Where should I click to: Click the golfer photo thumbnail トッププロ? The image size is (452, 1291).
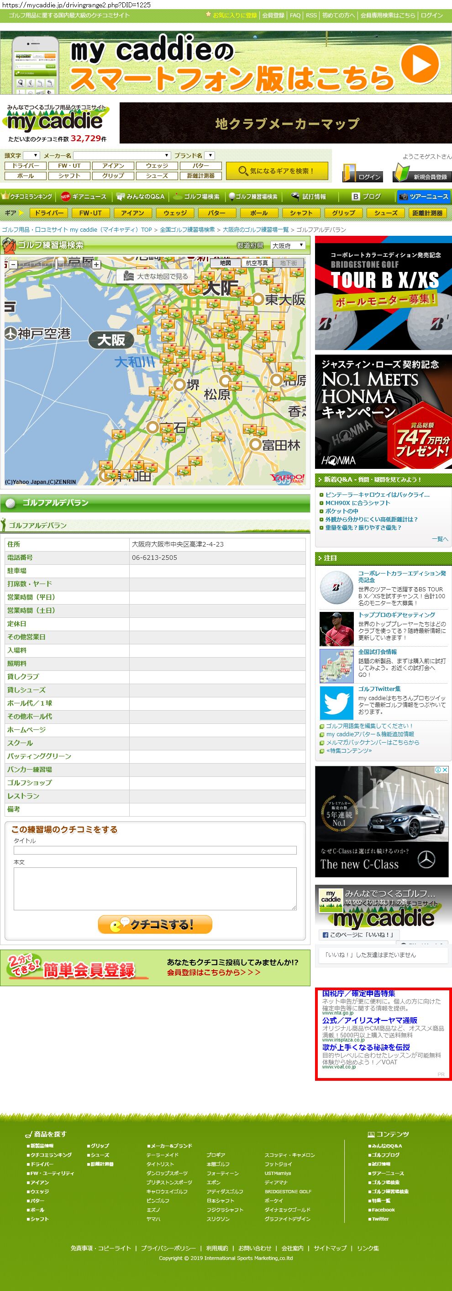click(x=336, y=629)
